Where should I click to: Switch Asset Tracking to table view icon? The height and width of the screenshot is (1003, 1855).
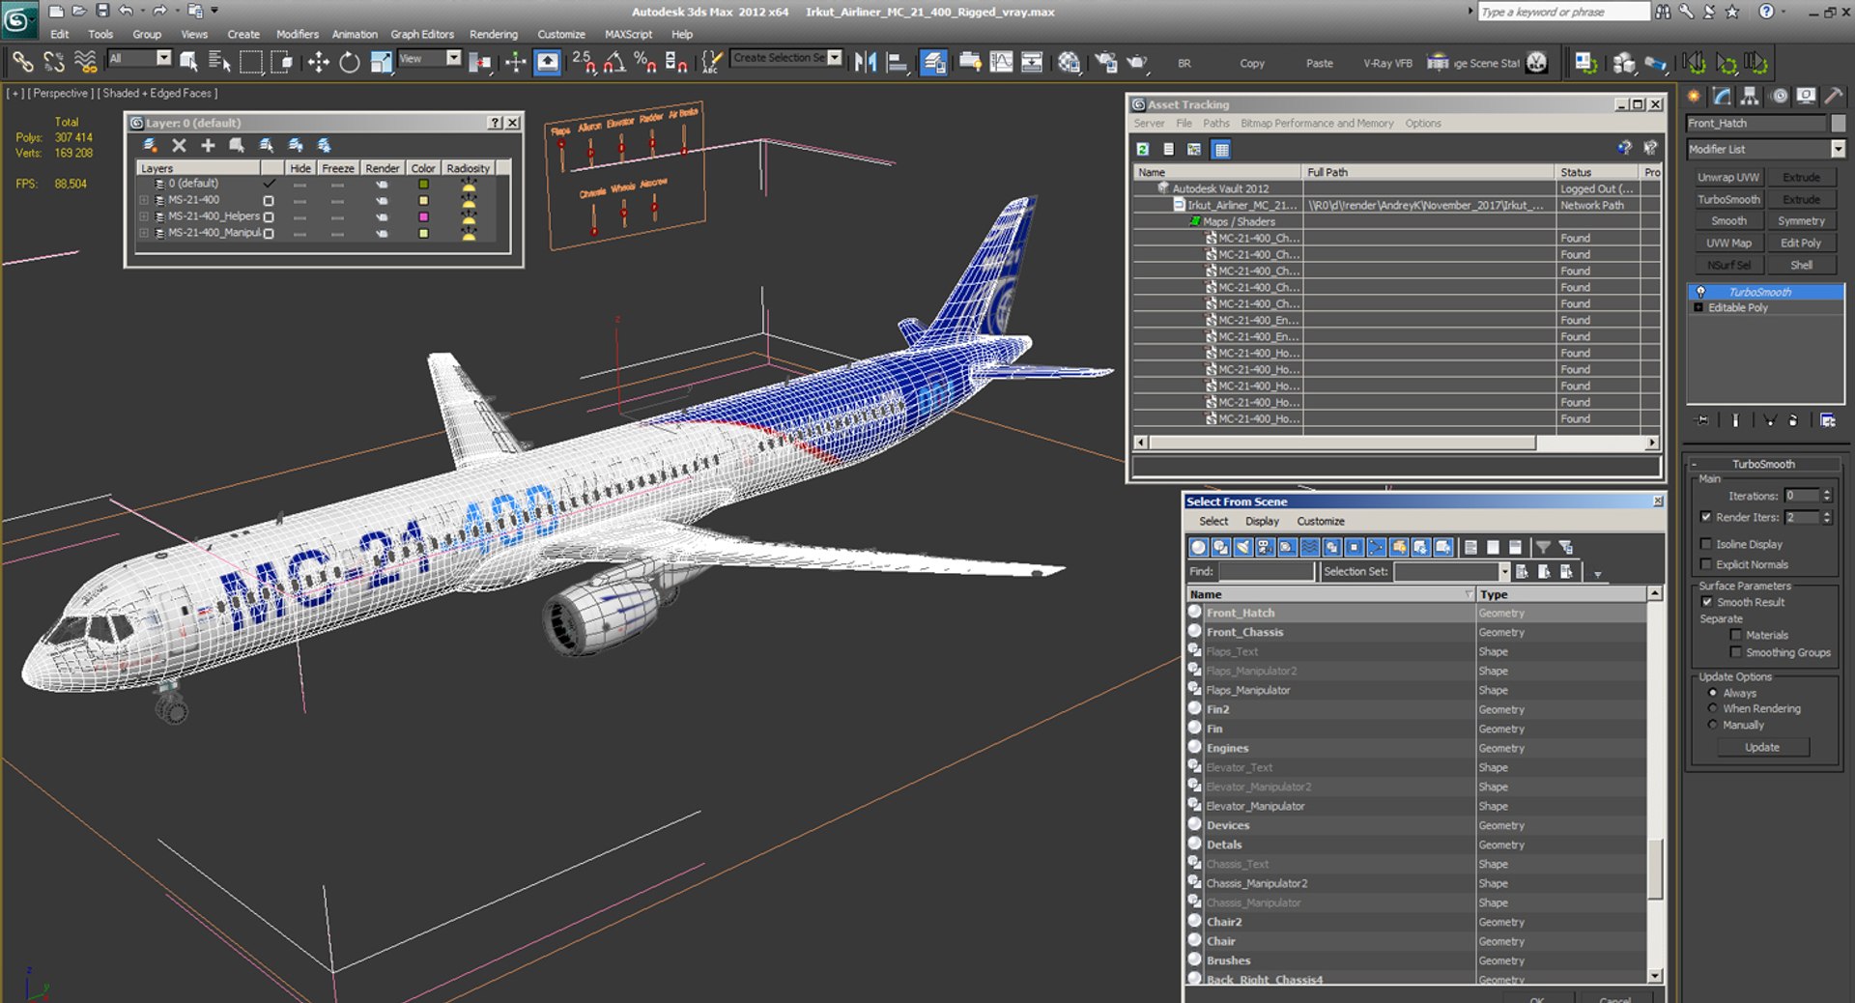pos(1221,149)
